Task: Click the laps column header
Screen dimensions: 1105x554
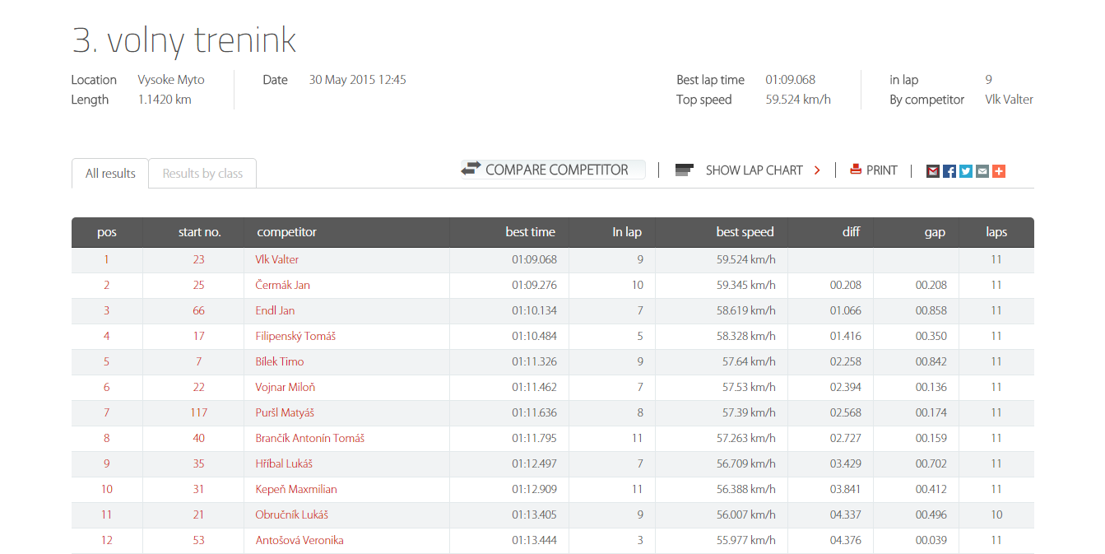Action: 996,232
